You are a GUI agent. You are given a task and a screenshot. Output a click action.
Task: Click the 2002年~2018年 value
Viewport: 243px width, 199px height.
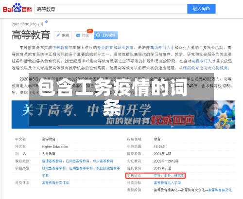click(x=166, y=161)
